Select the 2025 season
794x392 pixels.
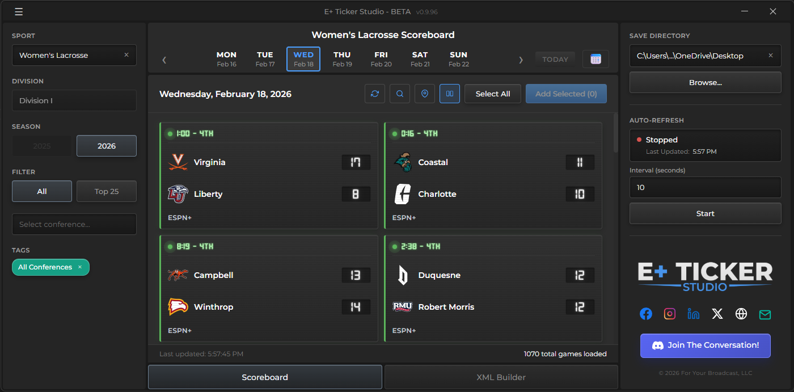42,146
